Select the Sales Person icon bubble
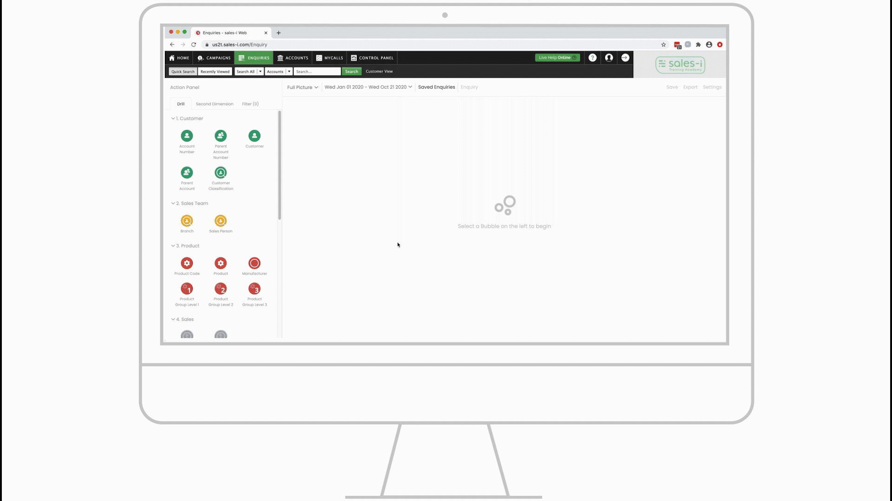 tap(221, 220)
